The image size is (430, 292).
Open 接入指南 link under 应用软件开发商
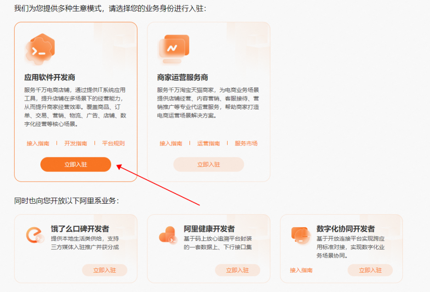pyautogui.click(x=38, y=143)
